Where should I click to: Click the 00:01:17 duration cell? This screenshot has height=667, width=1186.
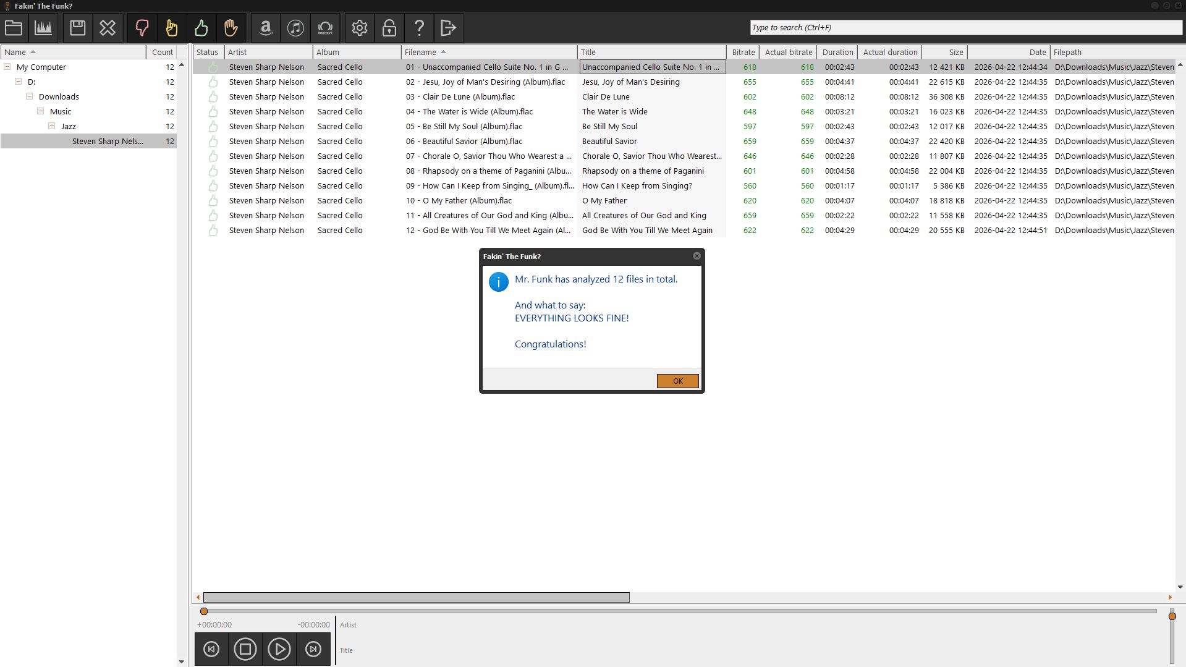[839, 185]
